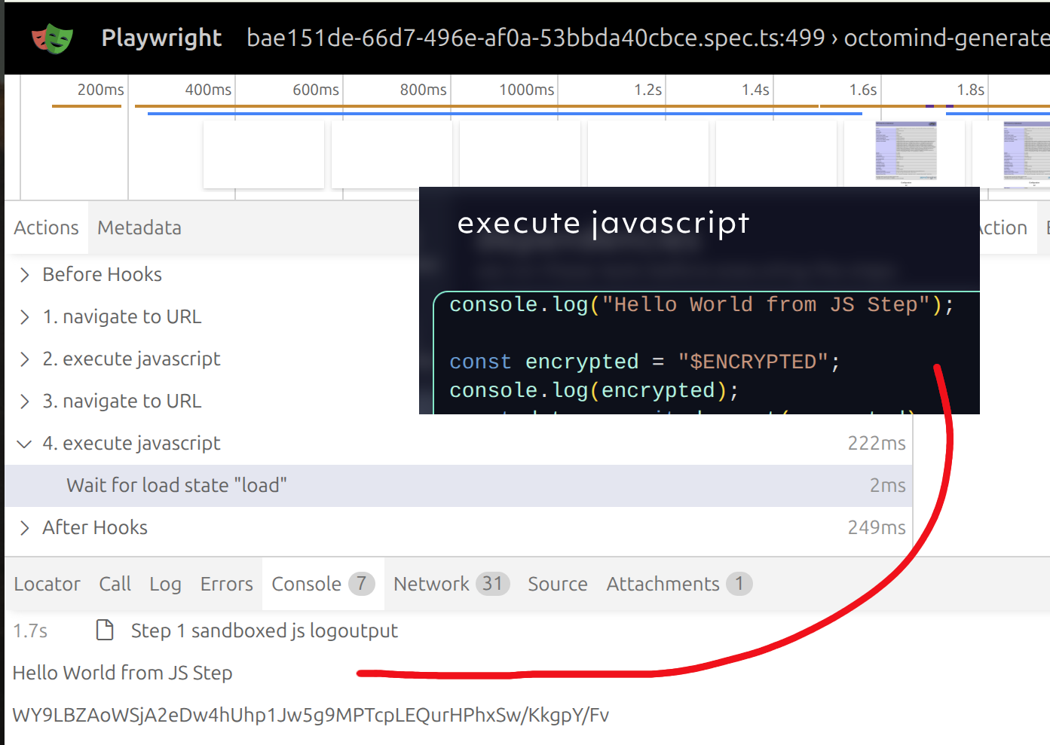Click the Playwright title text
Viewport: 1050px width, 745px height.
click(x=161, y=38)
